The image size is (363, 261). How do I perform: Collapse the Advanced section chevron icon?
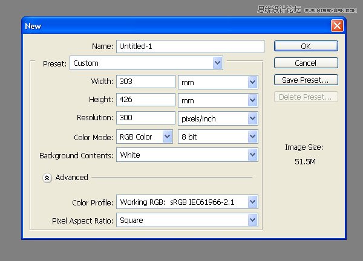point(47,178)
